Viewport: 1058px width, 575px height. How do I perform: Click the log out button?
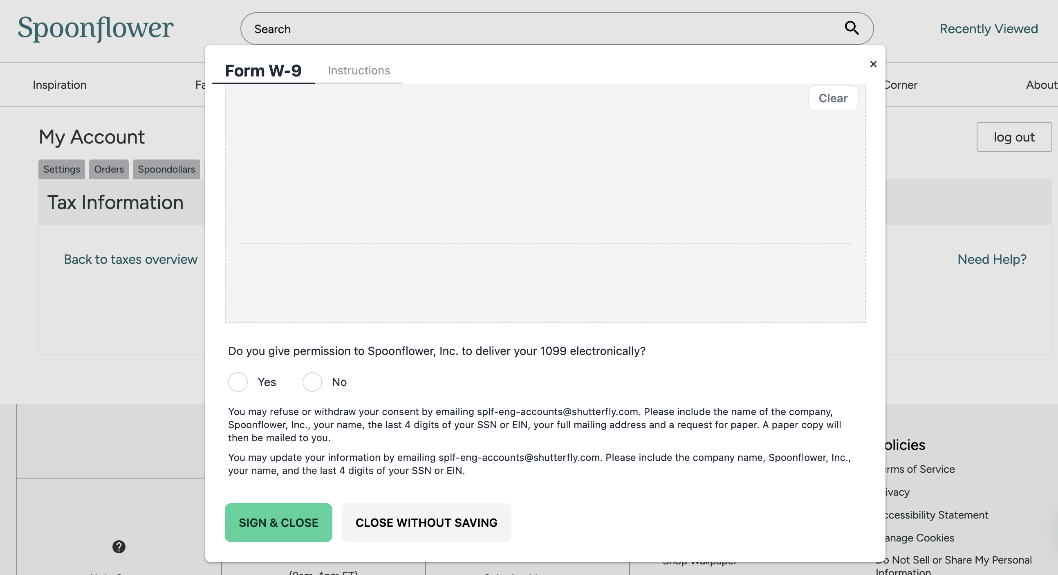1013,137
